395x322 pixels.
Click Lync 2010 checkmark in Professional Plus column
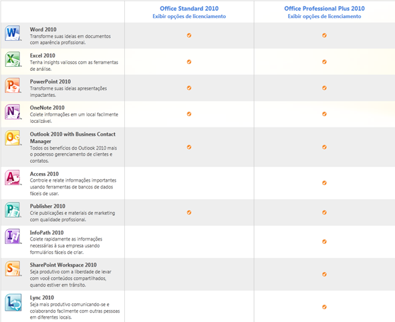(x=324, y=307)
